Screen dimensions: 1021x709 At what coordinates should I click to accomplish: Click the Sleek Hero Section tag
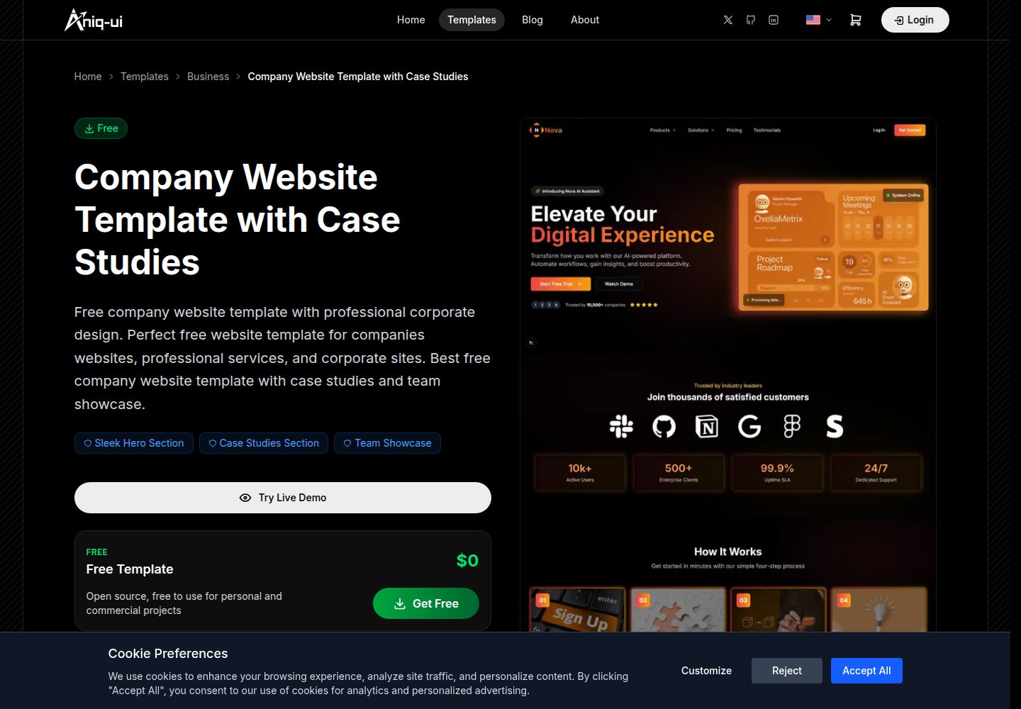[x=134, y=443]
